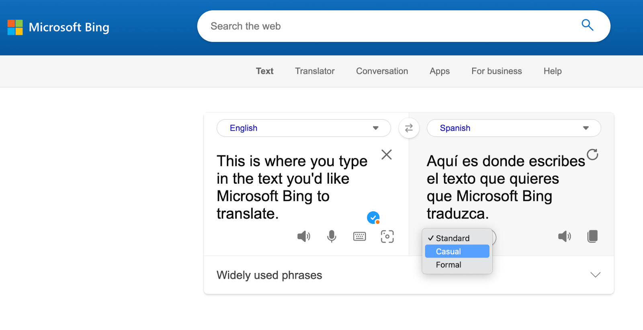
Task: Click the Widely used phrases heading
Action: coord(269,275)
